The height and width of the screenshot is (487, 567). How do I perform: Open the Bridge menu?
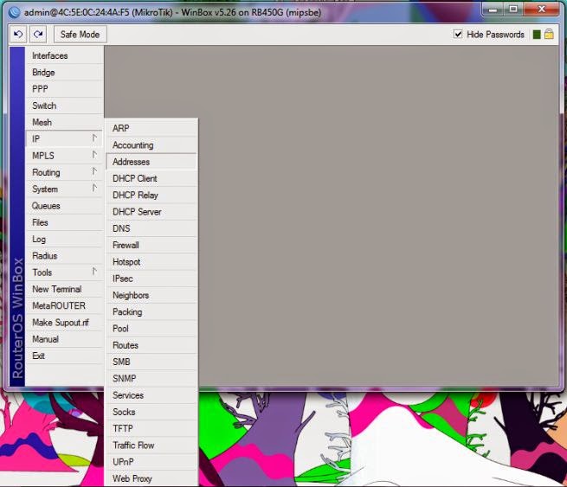[65, 73]
